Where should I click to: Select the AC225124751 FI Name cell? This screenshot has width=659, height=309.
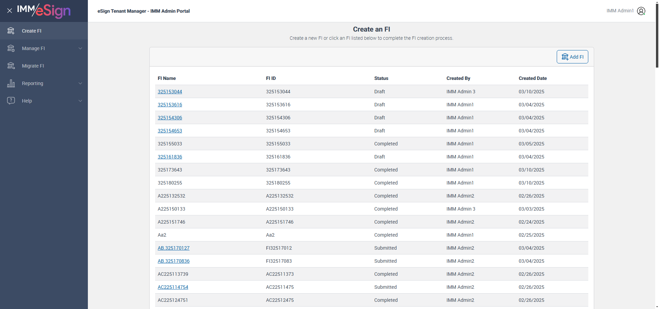point(173,300)
